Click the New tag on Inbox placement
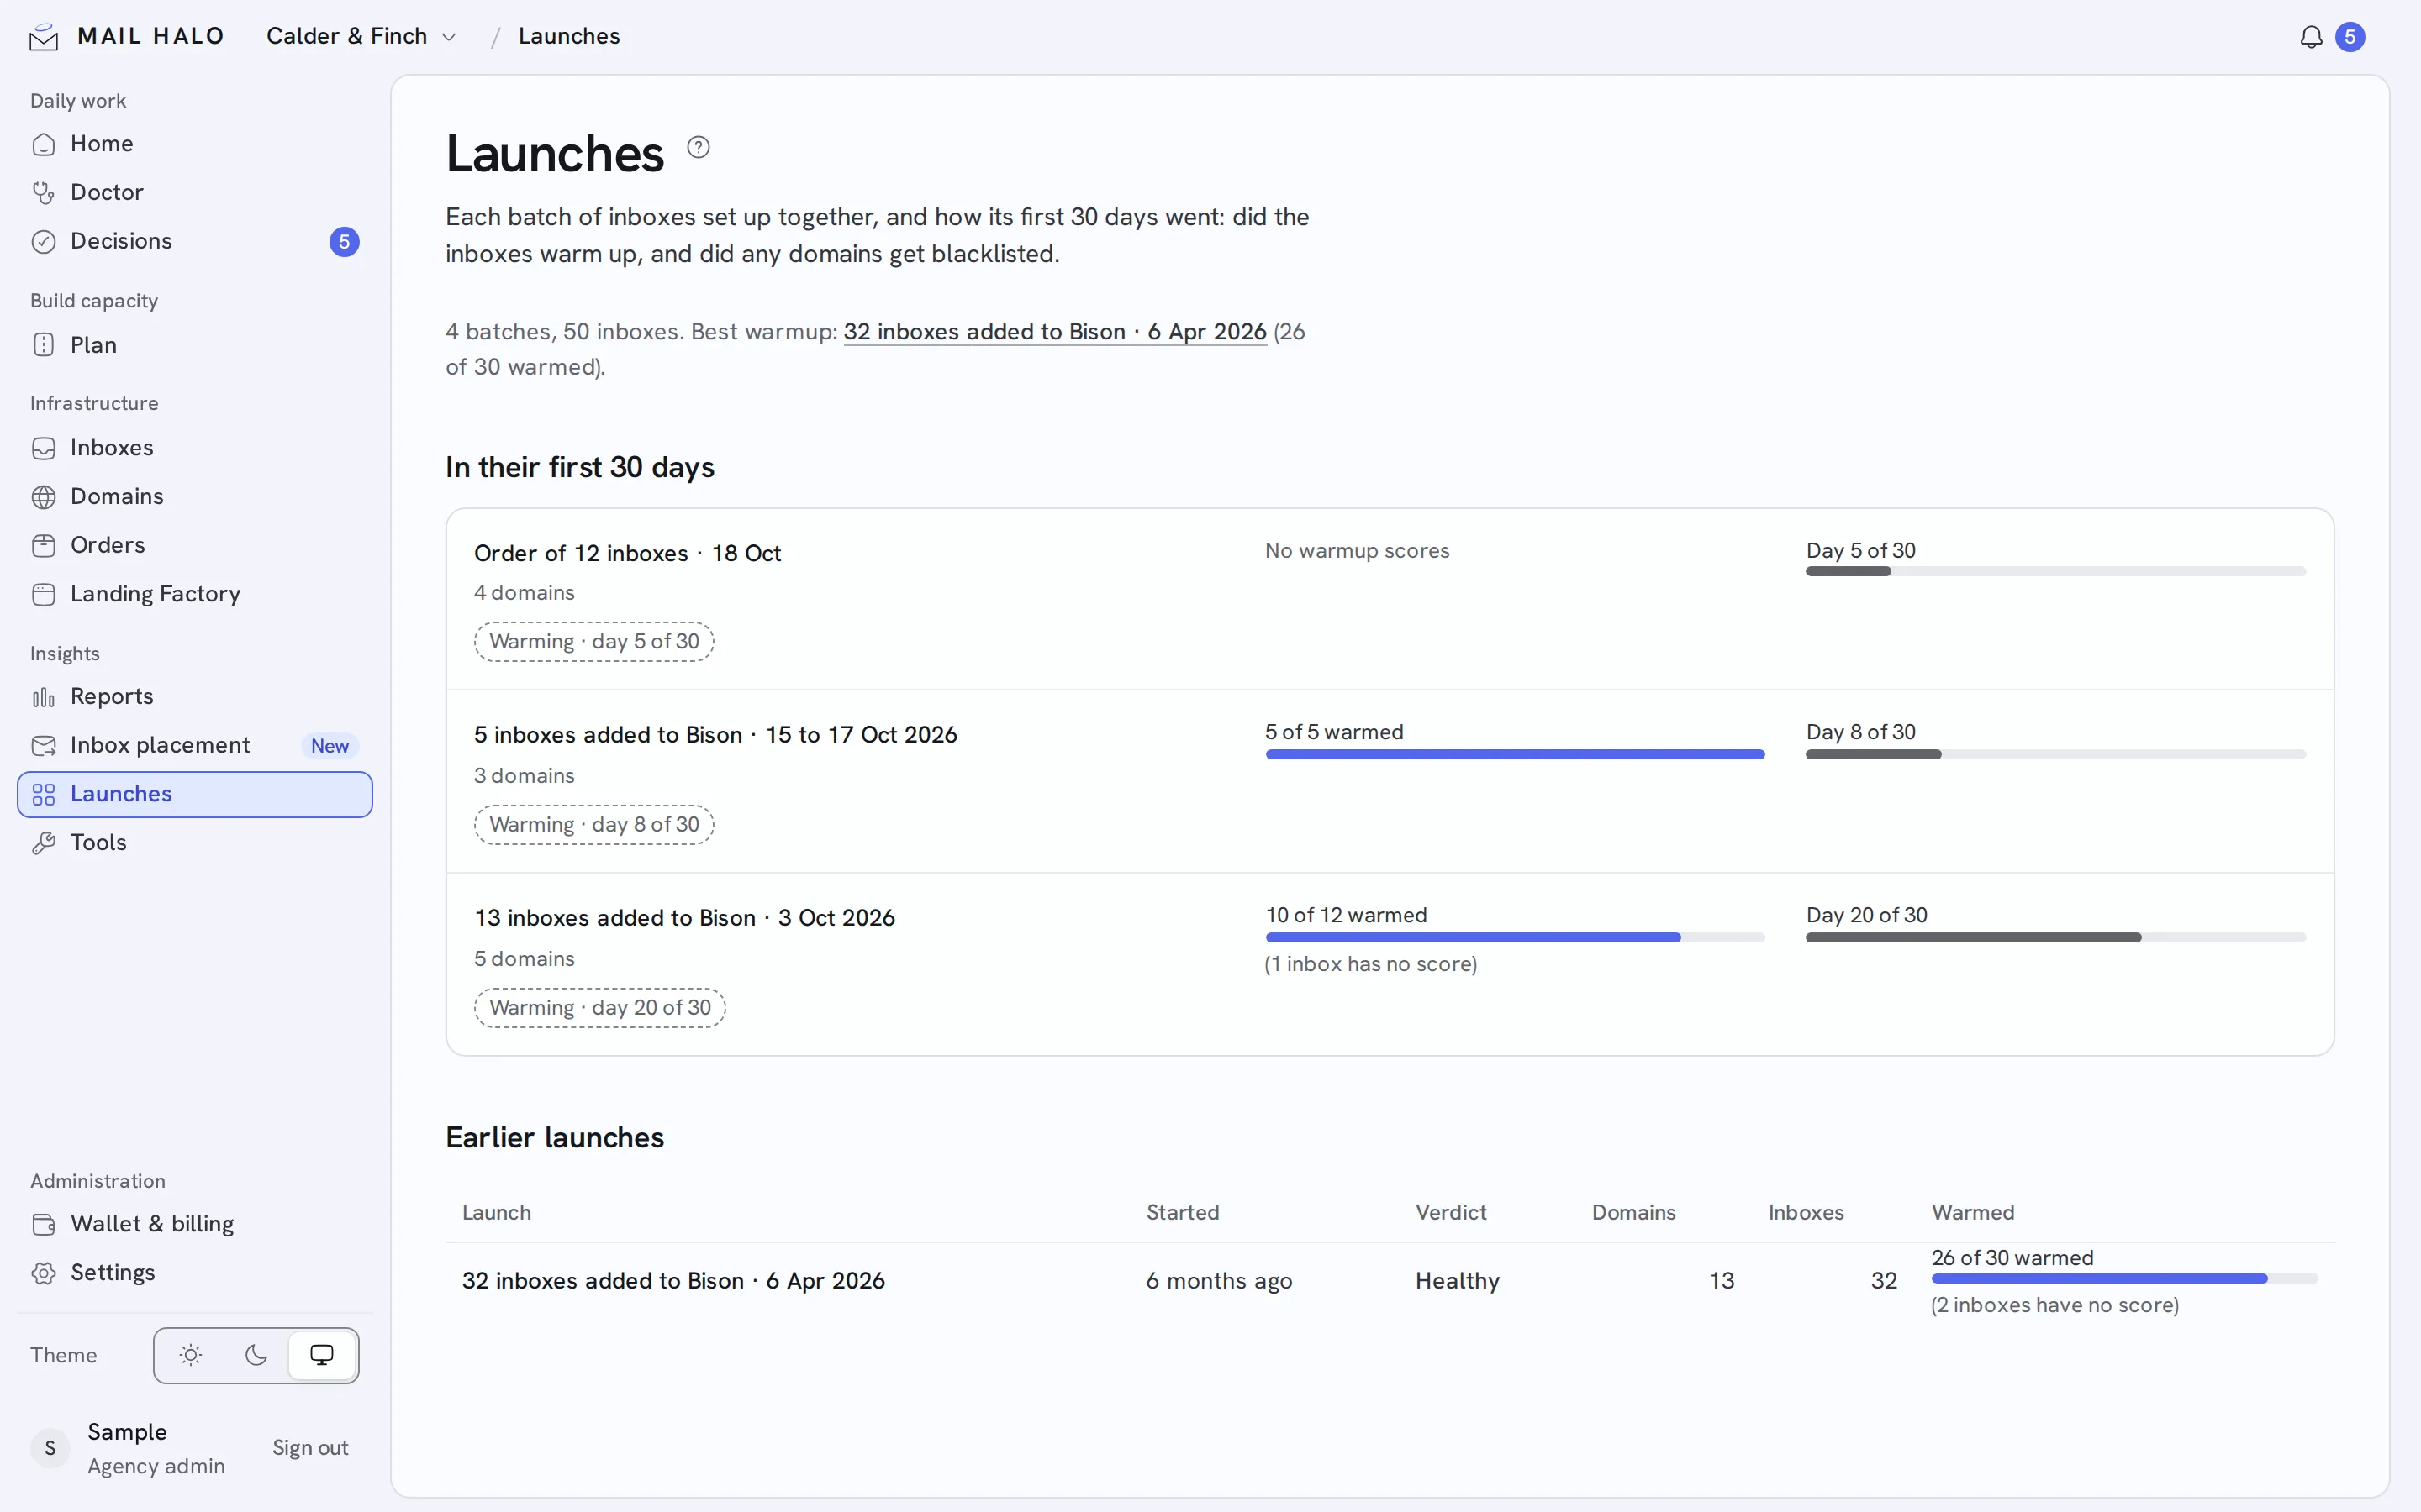This screenshot has height=1512, width=2421. tap(330, 746)
